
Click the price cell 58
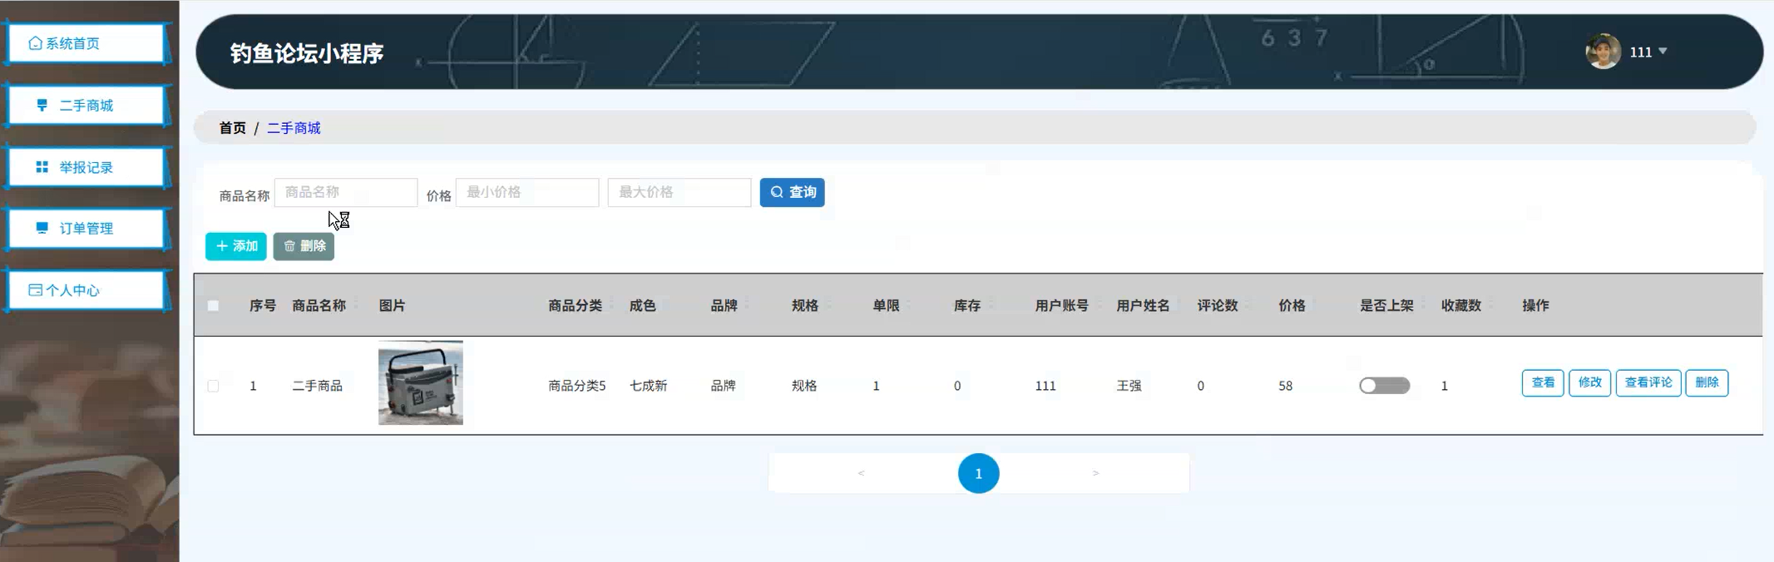point(1286,386)
